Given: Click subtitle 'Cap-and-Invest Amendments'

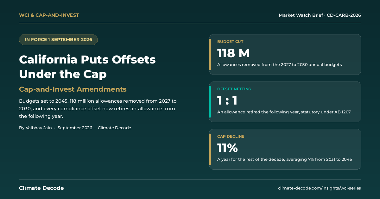Looking at the screenshot, I should [73, 89].
